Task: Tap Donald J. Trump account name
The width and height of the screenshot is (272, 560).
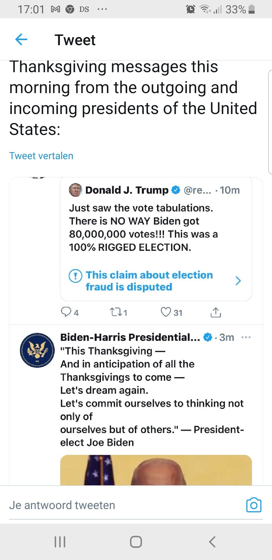Action: (x=127, y=190)
